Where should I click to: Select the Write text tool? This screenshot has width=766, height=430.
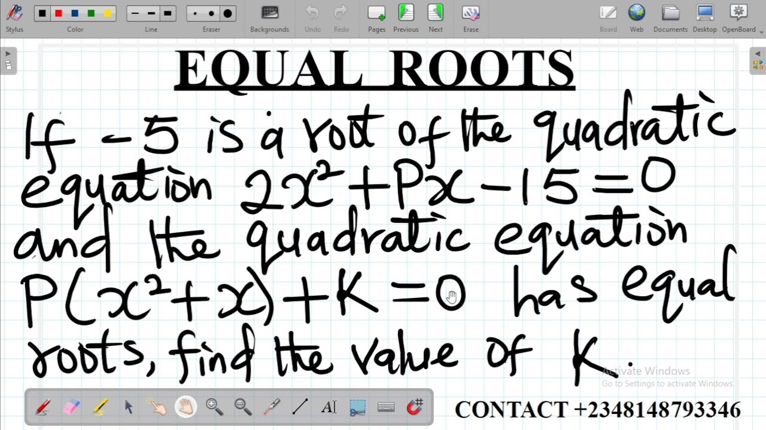tap(329, 407)
